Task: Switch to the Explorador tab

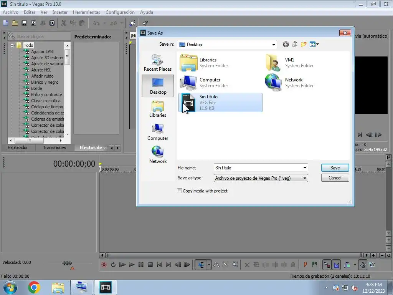Action: click(x=18, y=147)
